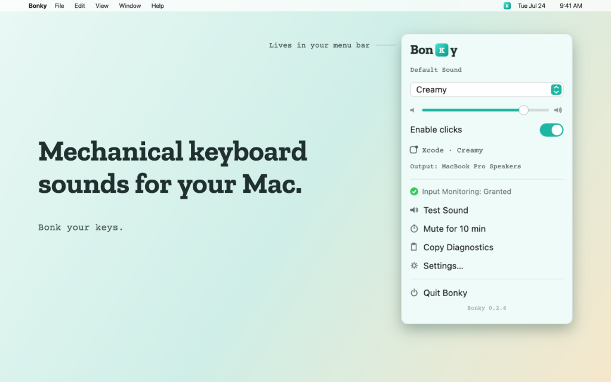This screenshot has width=611, height=382.
Task: Click the 9:41 AM clock
Action: tap(571, 6)
